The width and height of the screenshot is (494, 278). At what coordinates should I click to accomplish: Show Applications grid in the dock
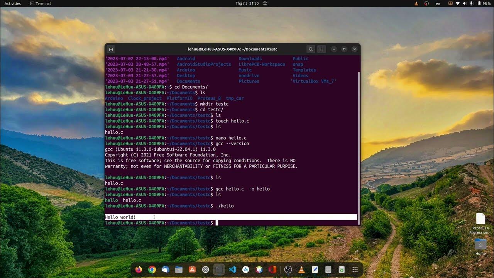(x=355, y=270)
